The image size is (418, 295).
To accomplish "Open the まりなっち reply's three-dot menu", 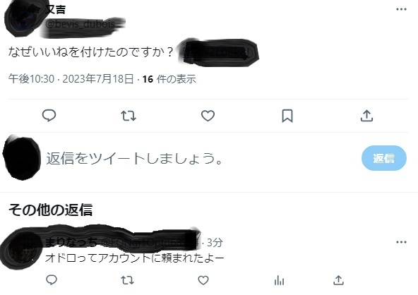I will [x=401, y=242].
